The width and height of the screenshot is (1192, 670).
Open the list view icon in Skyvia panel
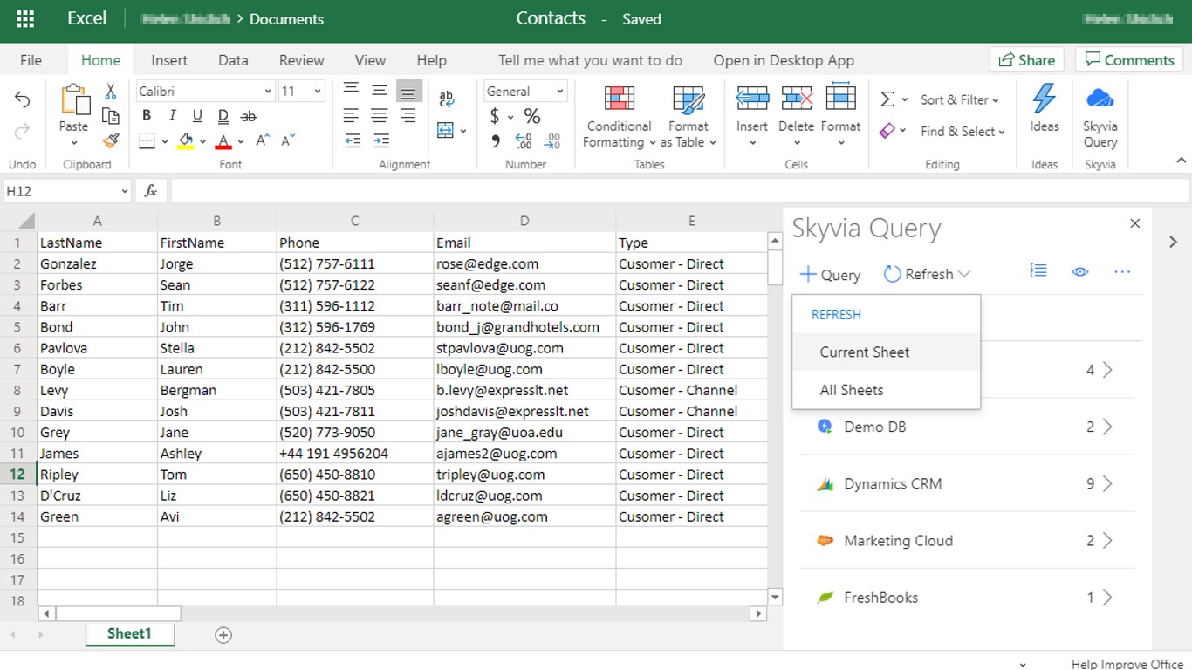[1038, 272]
